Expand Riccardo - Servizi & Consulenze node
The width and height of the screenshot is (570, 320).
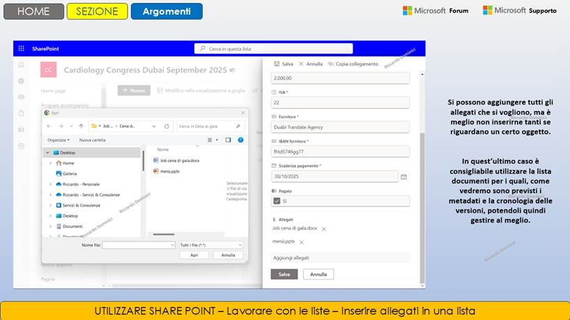51,195
